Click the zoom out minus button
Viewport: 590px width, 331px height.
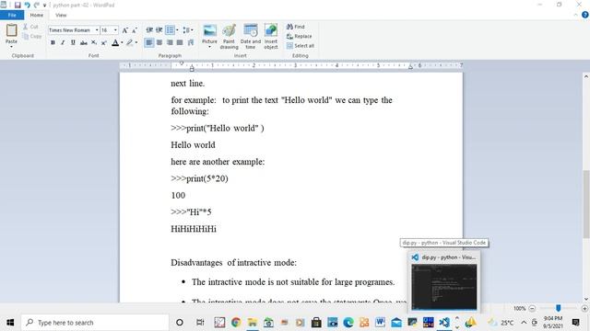(x=532, y=308)
